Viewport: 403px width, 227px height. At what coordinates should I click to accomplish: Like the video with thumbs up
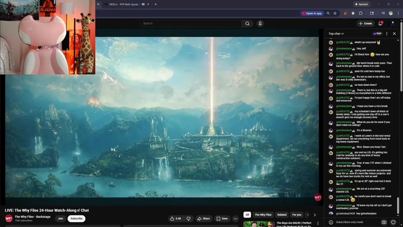click(176, 218)
